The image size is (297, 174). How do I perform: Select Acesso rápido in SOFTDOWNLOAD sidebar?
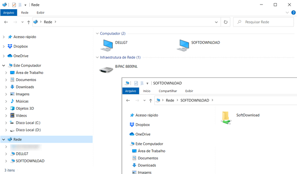[x=147, y=115]
